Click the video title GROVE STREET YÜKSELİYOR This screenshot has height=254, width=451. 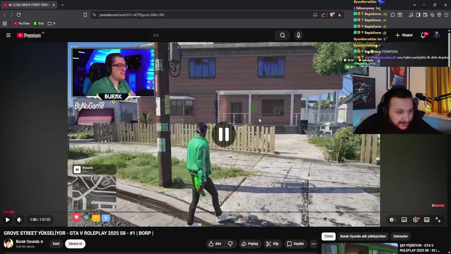coord(79,233)
